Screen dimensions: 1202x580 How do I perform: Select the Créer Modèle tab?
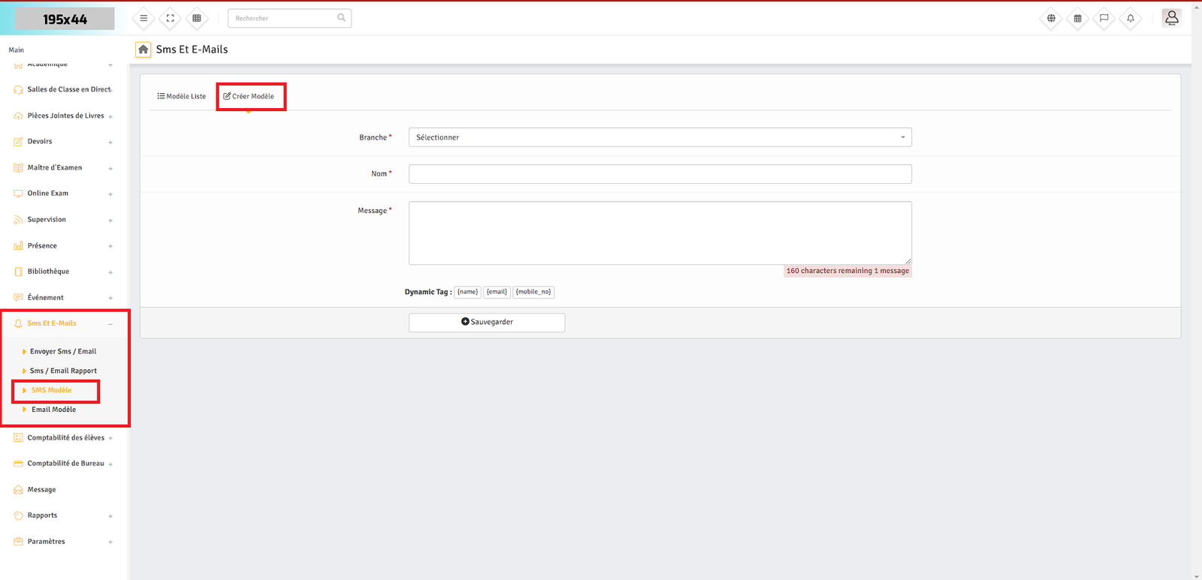(249, 96)
